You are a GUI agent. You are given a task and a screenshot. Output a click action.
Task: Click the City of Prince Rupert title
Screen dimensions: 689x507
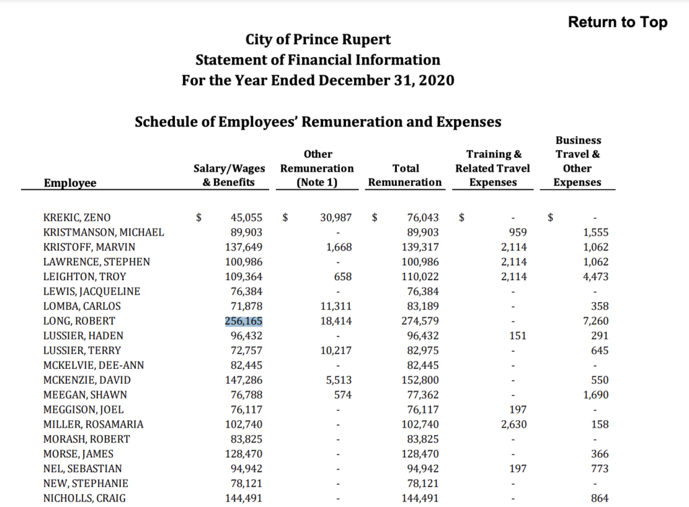(x=318, y=40)
